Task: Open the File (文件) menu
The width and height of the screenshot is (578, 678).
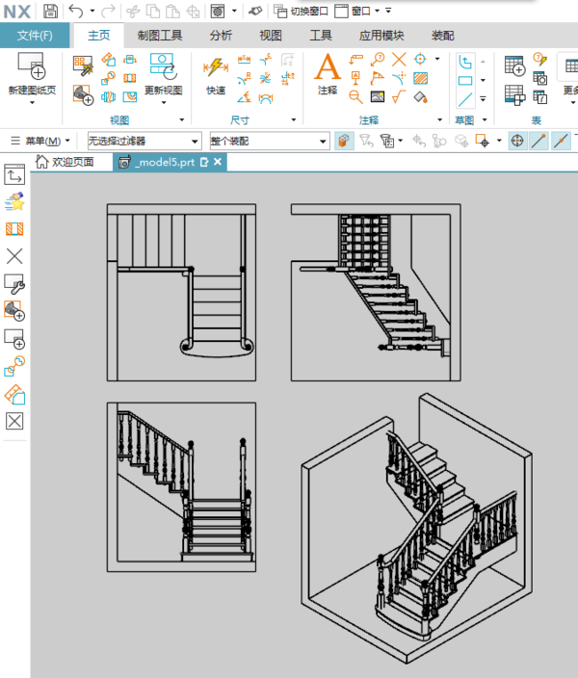Action: click(x=35, y=36)
